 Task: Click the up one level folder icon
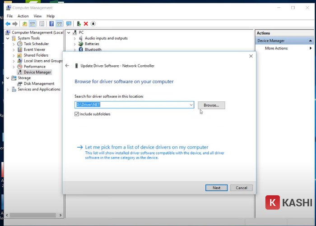click(x=24, y=23)
